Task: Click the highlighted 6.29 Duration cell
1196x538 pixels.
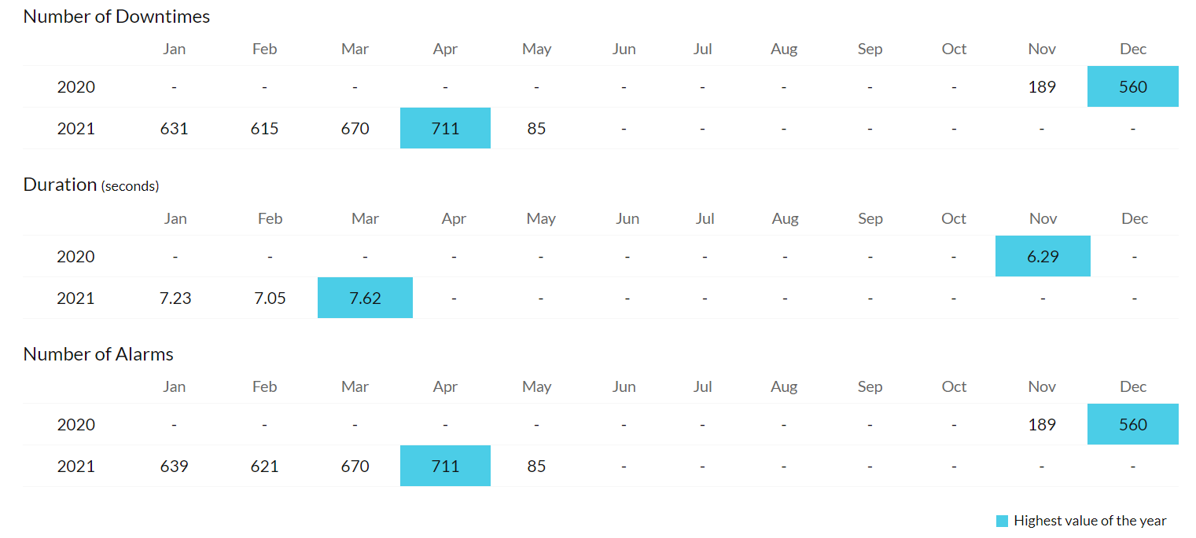Action: coord(1043,256)
